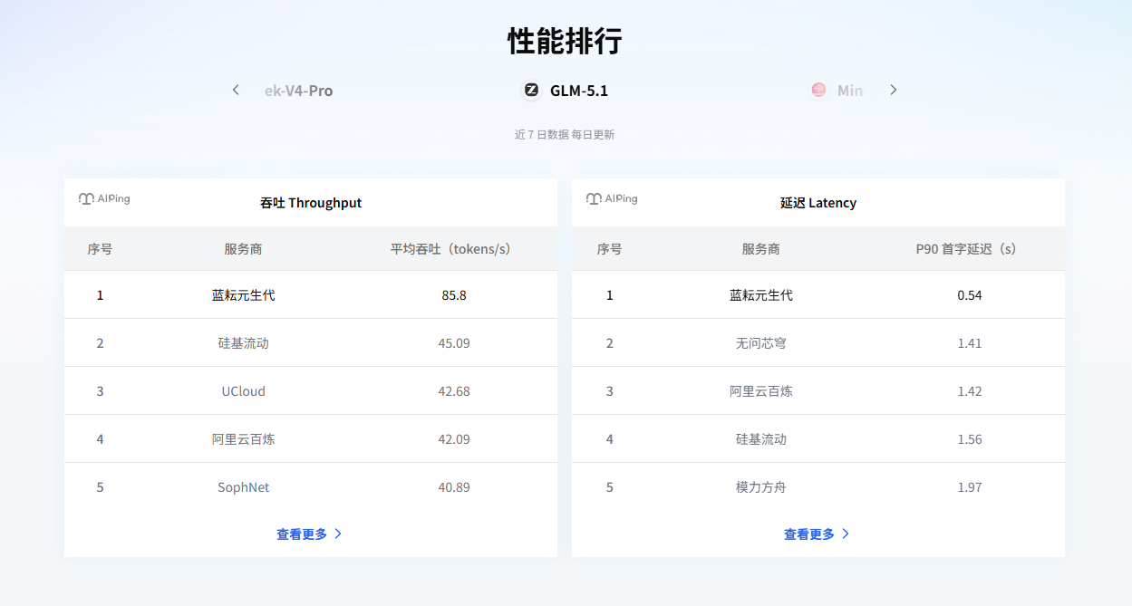Viewport: 1132px width, 606px height.
Task: Select 蓝耘元生代 in the Throughput table
Action: click(x=244, y=295)
